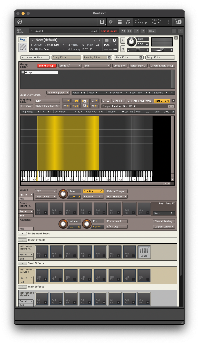Close the Mapping Editor with X
The image size is (199, 344).
click(173, 101)
